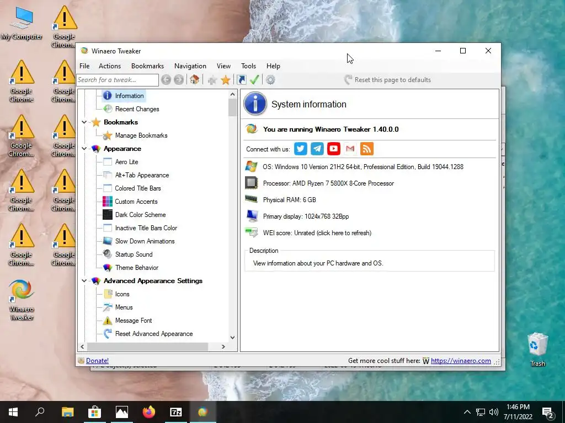This screenshot has width=565, height=423.
Task: Click the gray add-bookmark star icon
Action: (x=212, y=80)
